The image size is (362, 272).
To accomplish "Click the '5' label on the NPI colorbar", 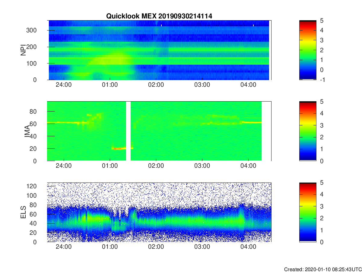I will tap(322, 21).
